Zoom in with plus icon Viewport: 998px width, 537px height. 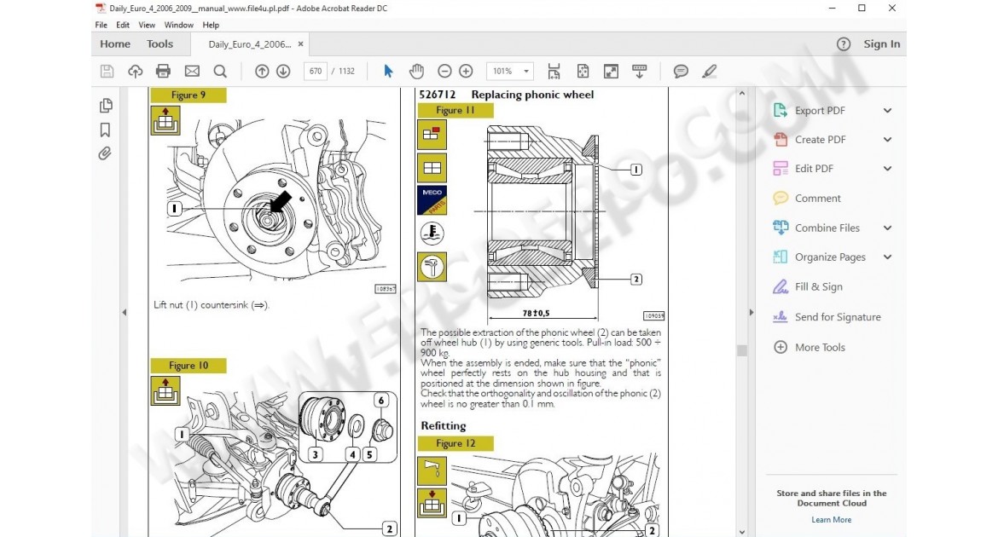pos(466,72)
